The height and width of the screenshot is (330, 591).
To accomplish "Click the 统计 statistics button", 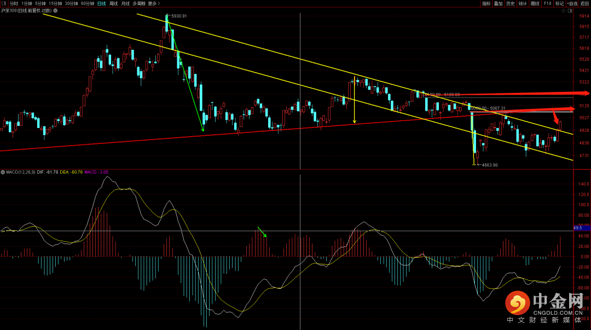I will 523,3.
